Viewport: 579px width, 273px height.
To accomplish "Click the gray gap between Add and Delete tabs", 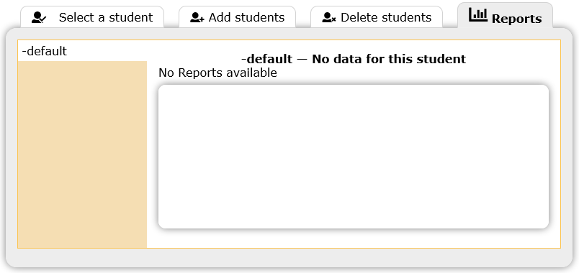I will pyautogui.click(x=303, y=17).
